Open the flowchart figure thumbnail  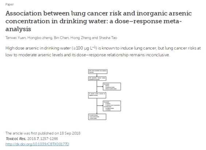pyautogui.click(x=104, y=95)
